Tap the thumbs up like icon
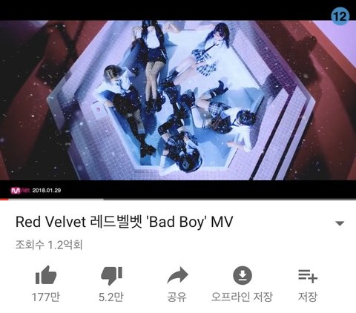 click(46, 275)
